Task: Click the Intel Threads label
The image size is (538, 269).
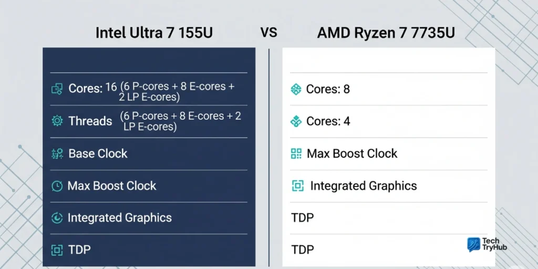Action: coord(90,121)
